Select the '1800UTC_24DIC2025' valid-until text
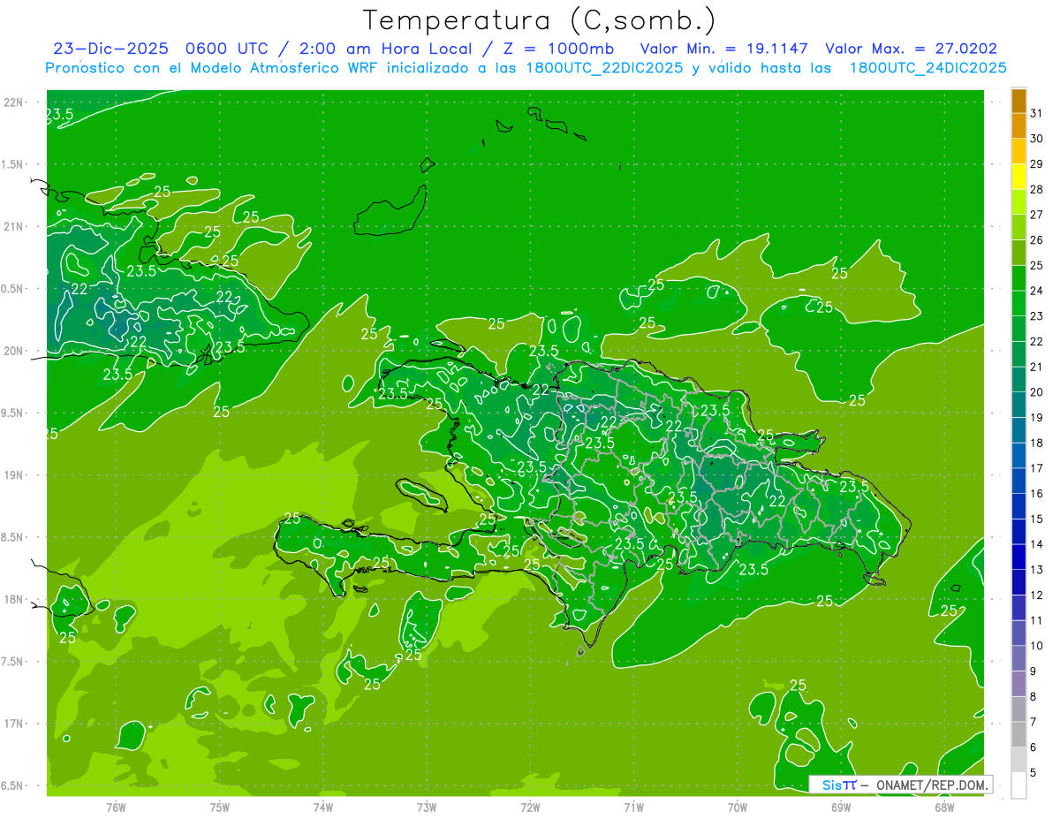This screenshot has height=819, width=1060. 928,68
